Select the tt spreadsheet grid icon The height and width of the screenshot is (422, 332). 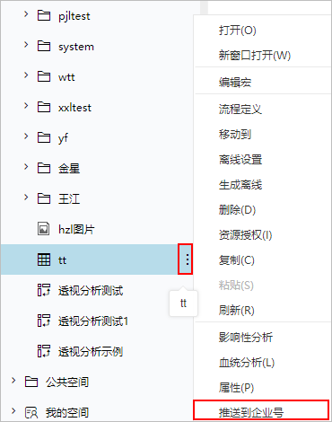pos(44,259)
